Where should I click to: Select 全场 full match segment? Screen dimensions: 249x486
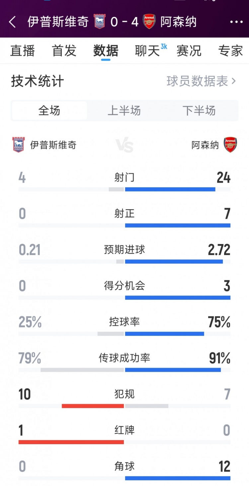click(49, 111)
